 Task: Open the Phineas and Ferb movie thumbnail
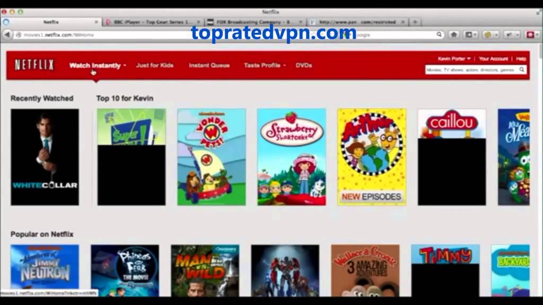(x=125, y=271)
